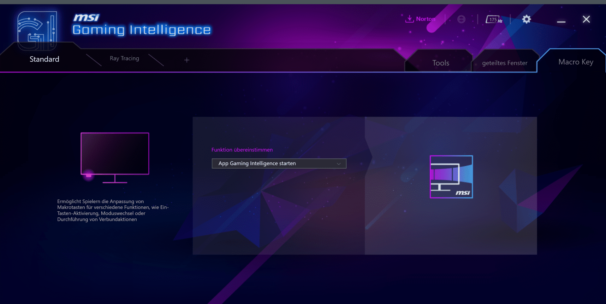Click the Funktion übereinstimmen label
Image resolution: width=606 pixels, height=304 pixels.
click(242, 150)
